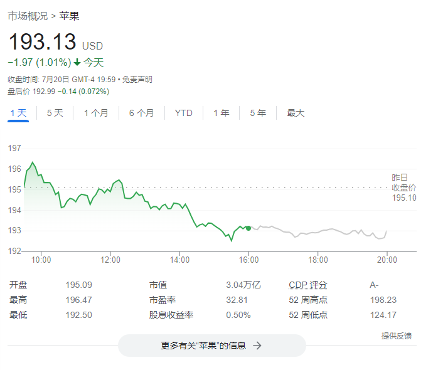Screen dimensions: 438x370
Task: Select the 最大 range tab
Action: point(296,113)
